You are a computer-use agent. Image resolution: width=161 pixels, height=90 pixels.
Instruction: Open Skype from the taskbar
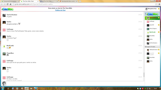pyautogui.click(x=36, y=88)
